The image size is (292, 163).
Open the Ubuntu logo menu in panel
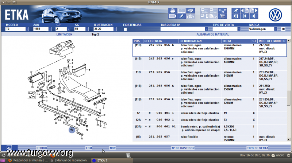[x=3, y=155]
